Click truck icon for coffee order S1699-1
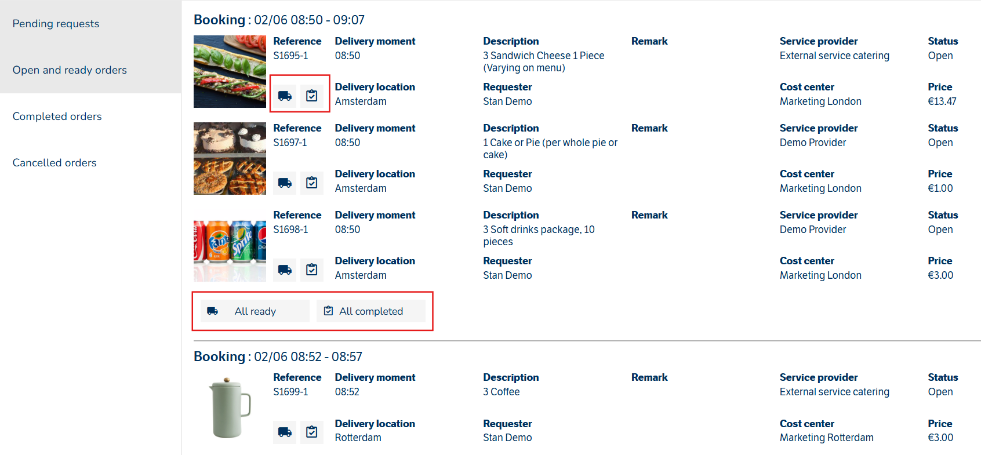The image size is (981, 455). pyautogui.click(x=285, y=432)
